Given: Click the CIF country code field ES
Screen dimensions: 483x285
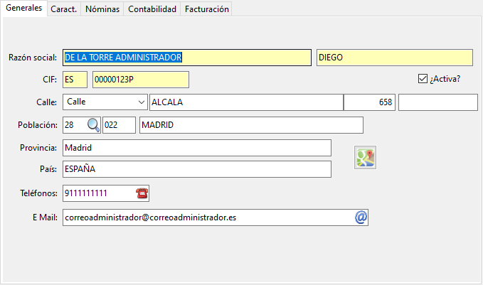Looking at the screenshot, I should tap(75, 80).
